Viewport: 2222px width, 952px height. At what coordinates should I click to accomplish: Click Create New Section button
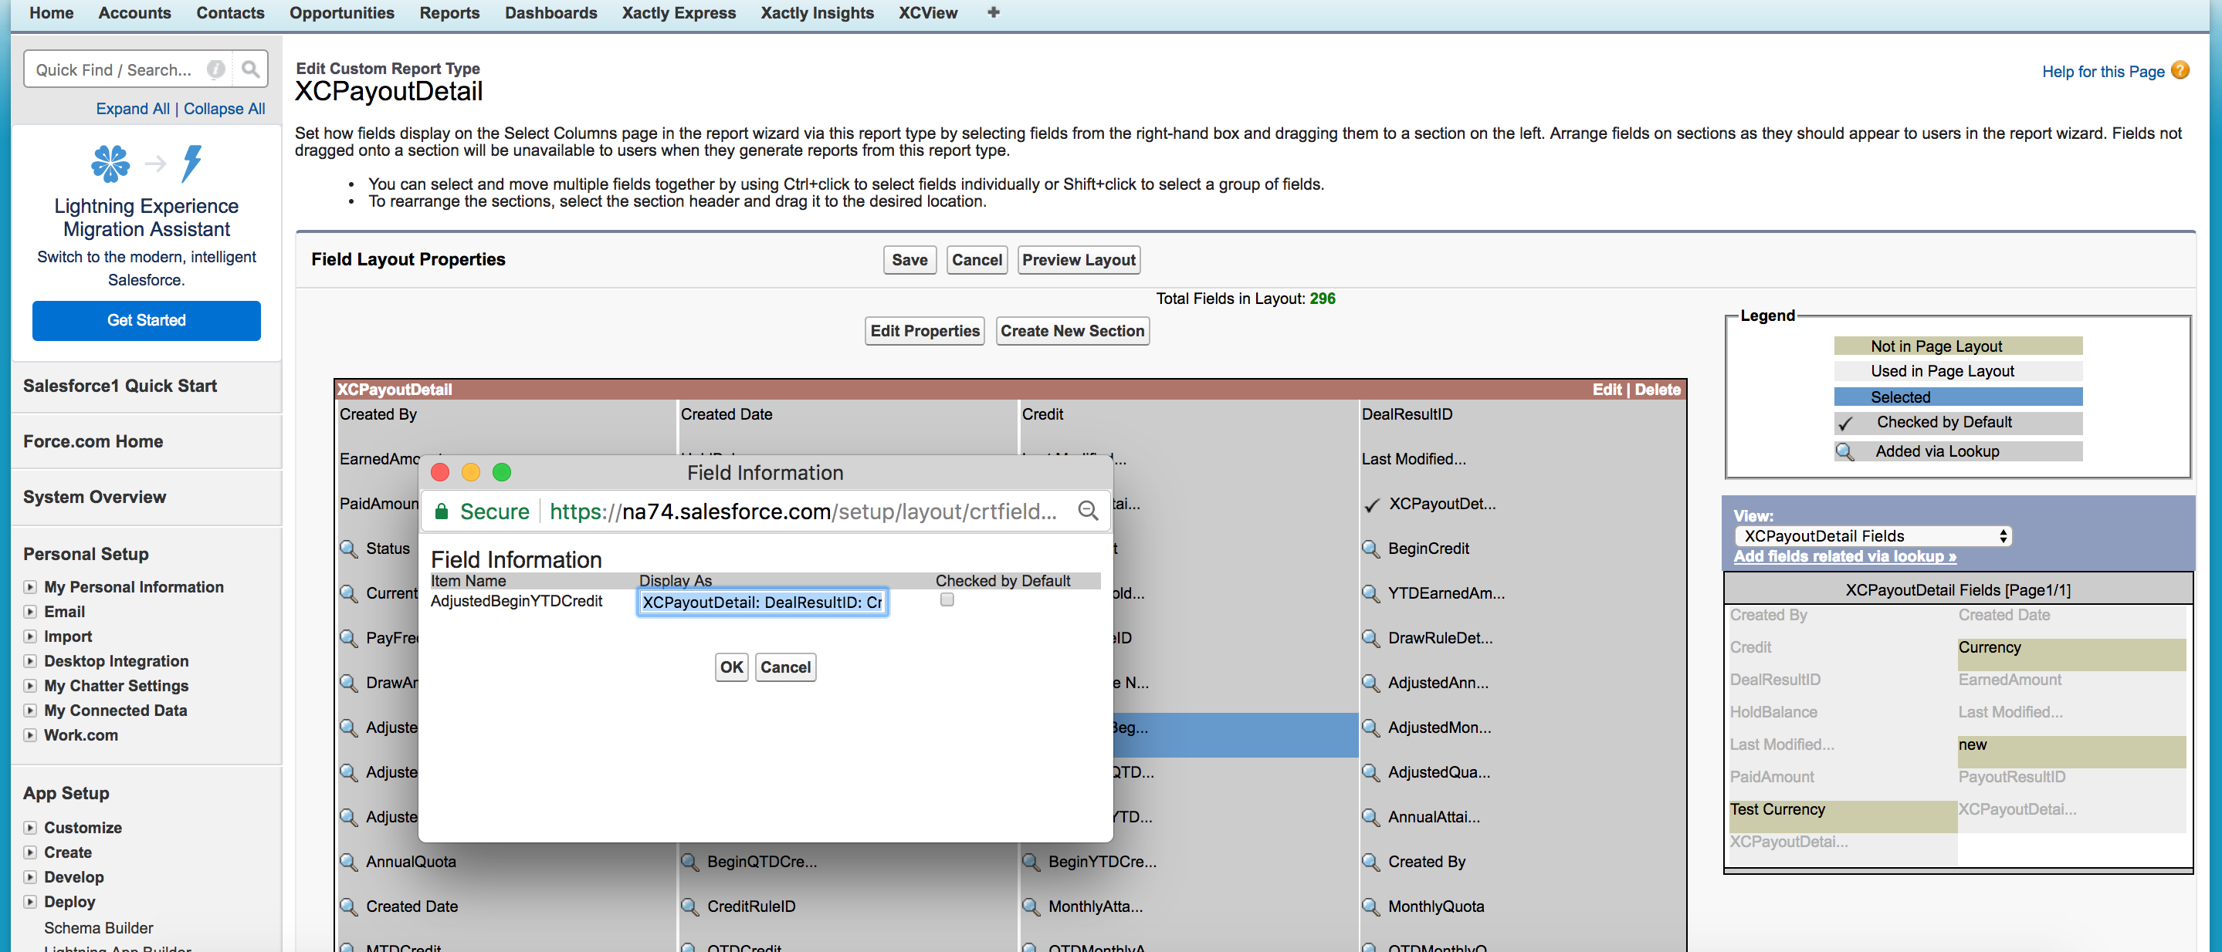(x=1072, y=331)
